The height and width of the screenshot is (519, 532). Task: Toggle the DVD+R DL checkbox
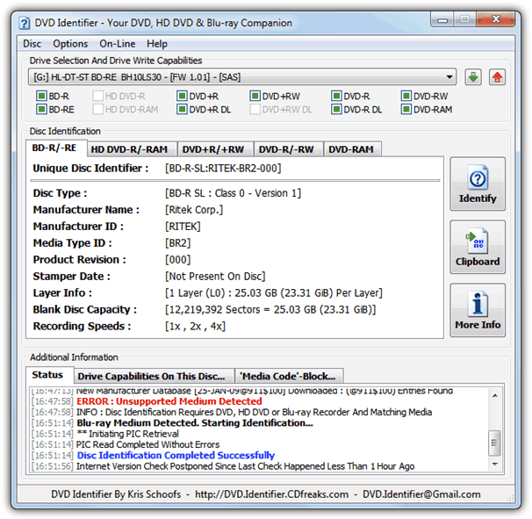coord(182,109)
